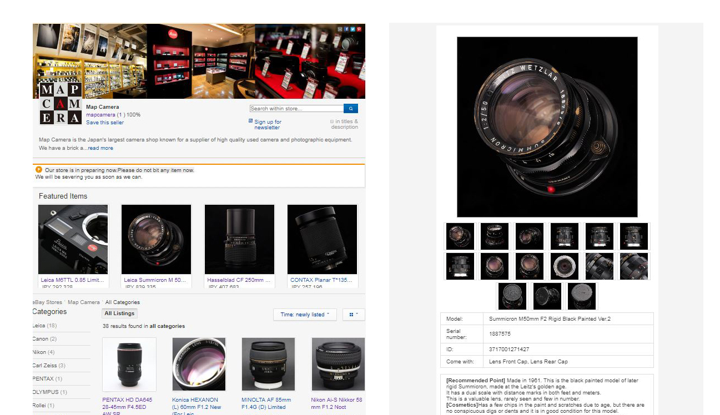Open the 'Leica Summicron M 50' featured link

pos(156,280)
